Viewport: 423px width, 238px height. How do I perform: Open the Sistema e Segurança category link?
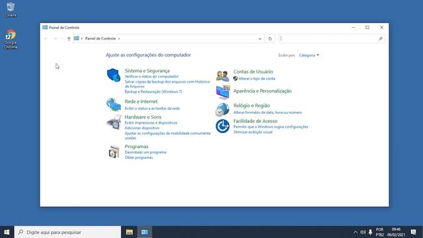coord(147,71)
